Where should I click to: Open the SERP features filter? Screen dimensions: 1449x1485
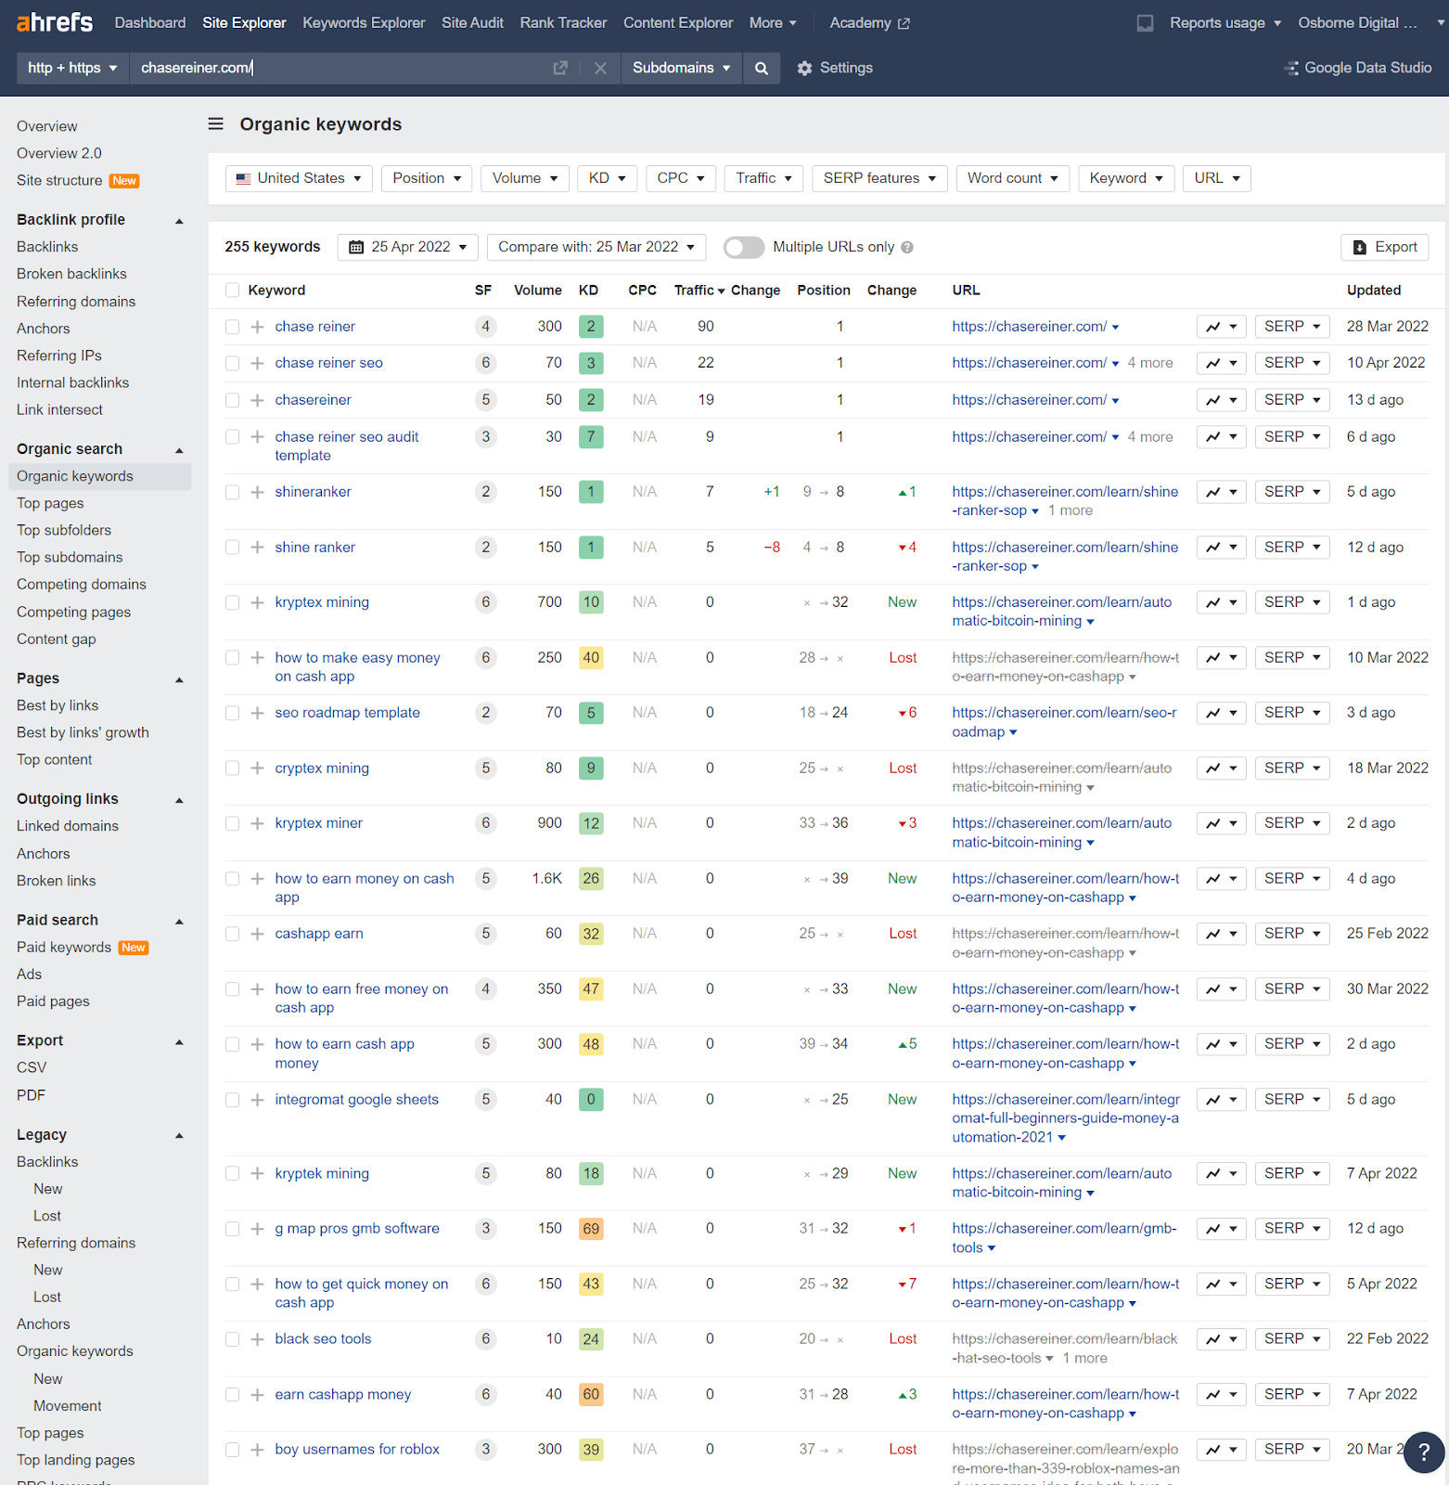pyautogui.click(x=879, y=178)
